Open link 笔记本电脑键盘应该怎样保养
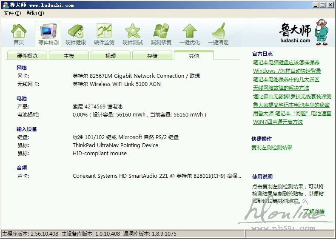The height and width of the screenshot is (239, 336). tap(286, 63)
